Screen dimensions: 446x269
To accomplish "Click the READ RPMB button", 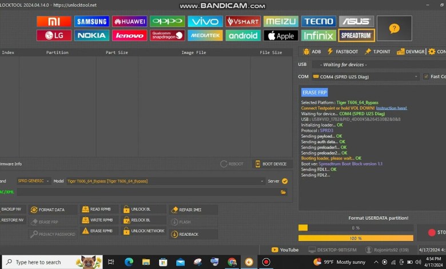I will [x=99, y=209].
